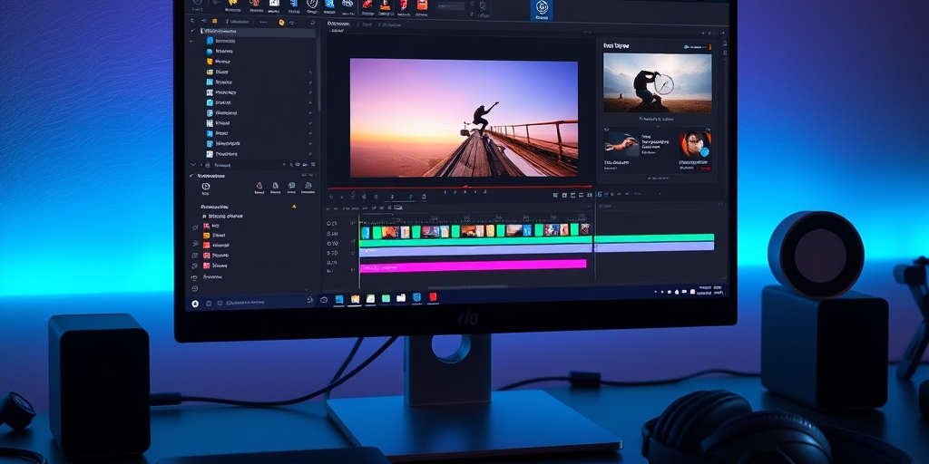Open the orange folder icon in taskbar

pos(355,299)
